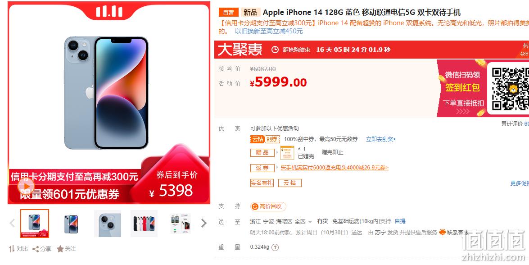Click the gift coupon thumbnail icon

point(287,153)
